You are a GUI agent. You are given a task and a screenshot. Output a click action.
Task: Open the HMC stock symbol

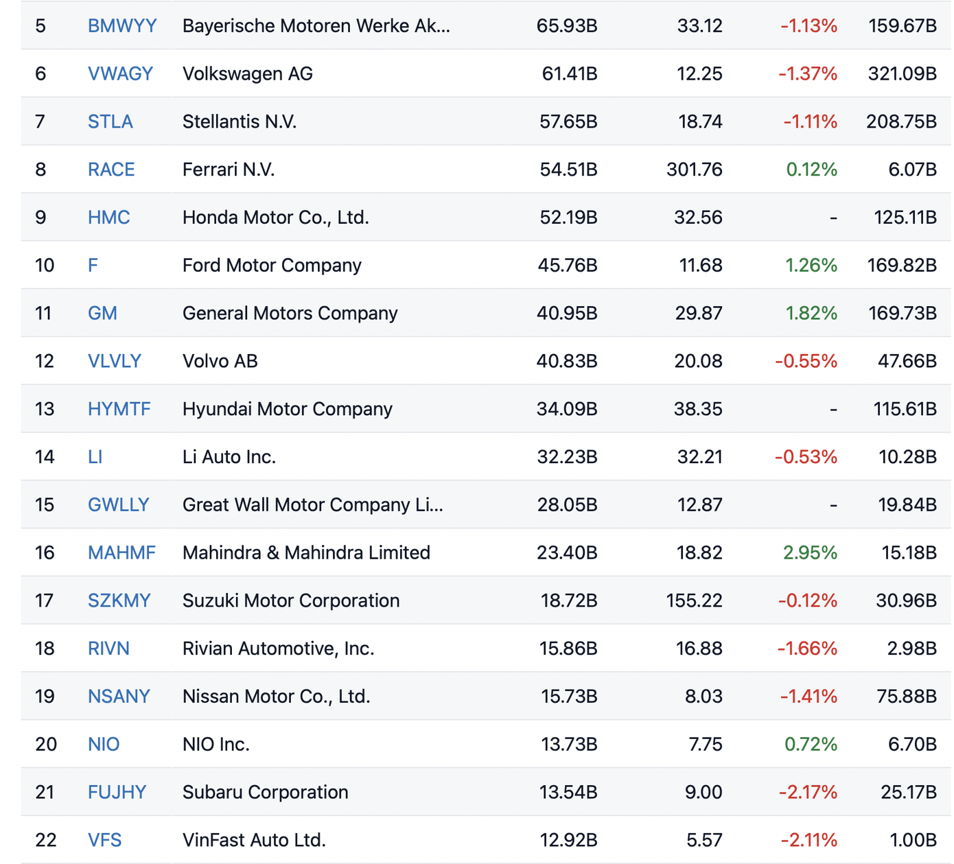[x=108, y=218]
